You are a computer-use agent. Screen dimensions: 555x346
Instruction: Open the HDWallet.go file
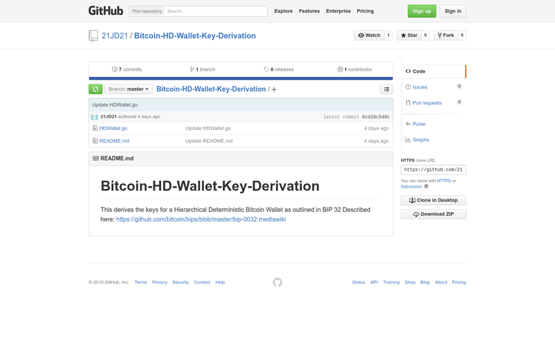pyautogui.click(x=113, y=129)
